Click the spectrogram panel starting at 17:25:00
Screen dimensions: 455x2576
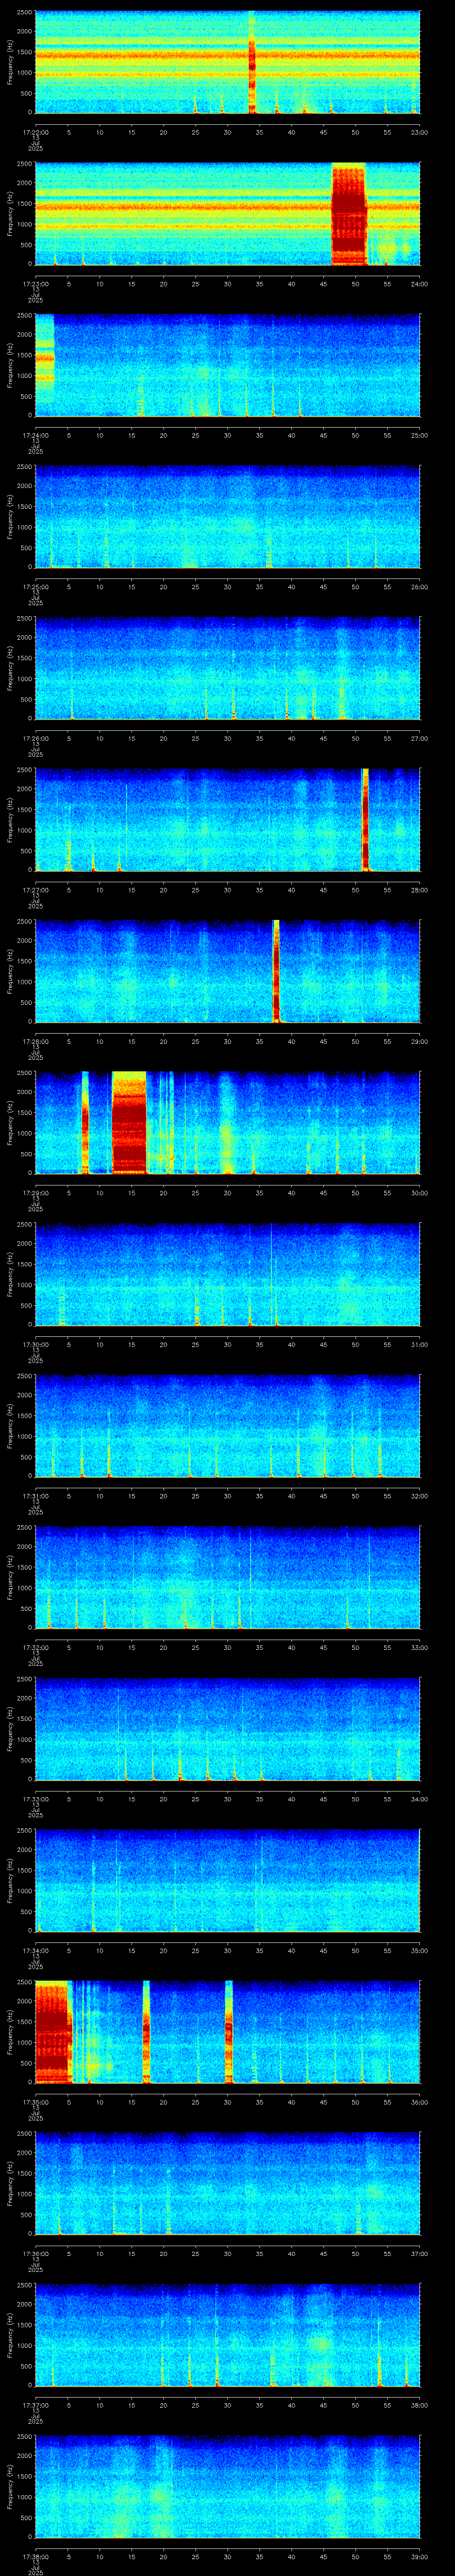[x=227, y=517]
